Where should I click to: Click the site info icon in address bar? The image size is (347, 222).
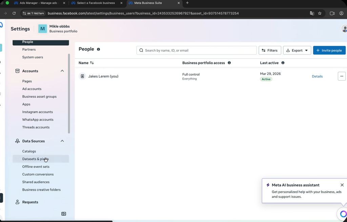point(24,13)
